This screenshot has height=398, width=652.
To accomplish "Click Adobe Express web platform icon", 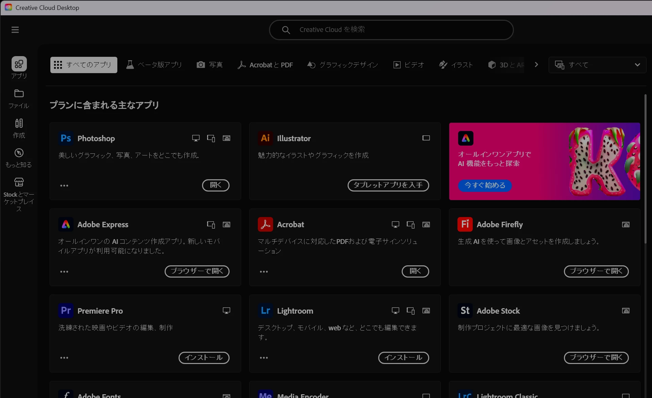I will pos(227,225).
